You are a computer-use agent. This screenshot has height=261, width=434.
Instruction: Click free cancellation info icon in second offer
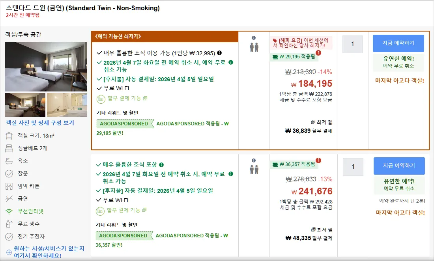click(230, 174)
